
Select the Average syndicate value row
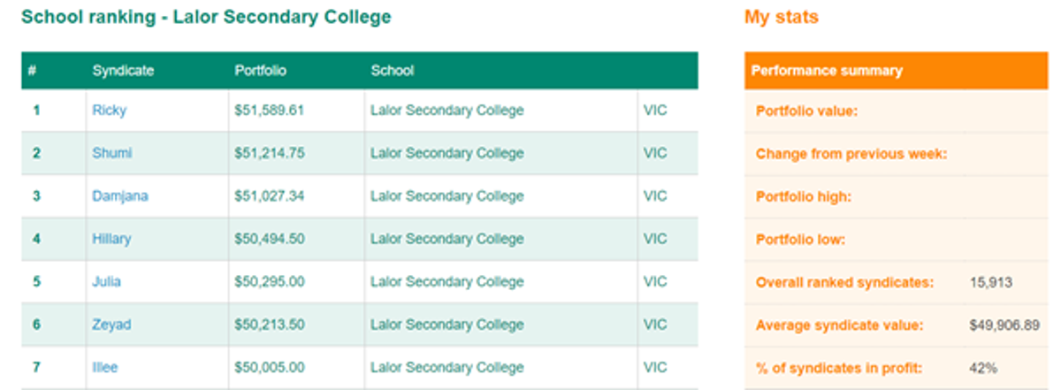[x=896, y=325]
